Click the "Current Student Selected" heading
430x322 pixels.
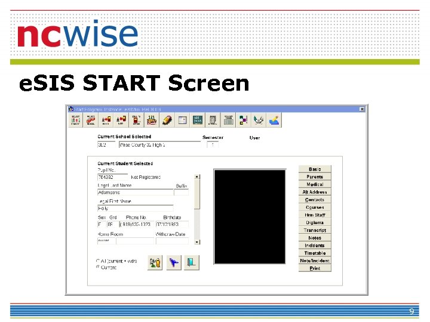coord(125,163)
